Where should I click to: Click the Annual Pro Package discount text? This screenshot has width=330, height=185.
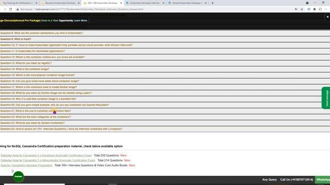[x=20, y=21]
